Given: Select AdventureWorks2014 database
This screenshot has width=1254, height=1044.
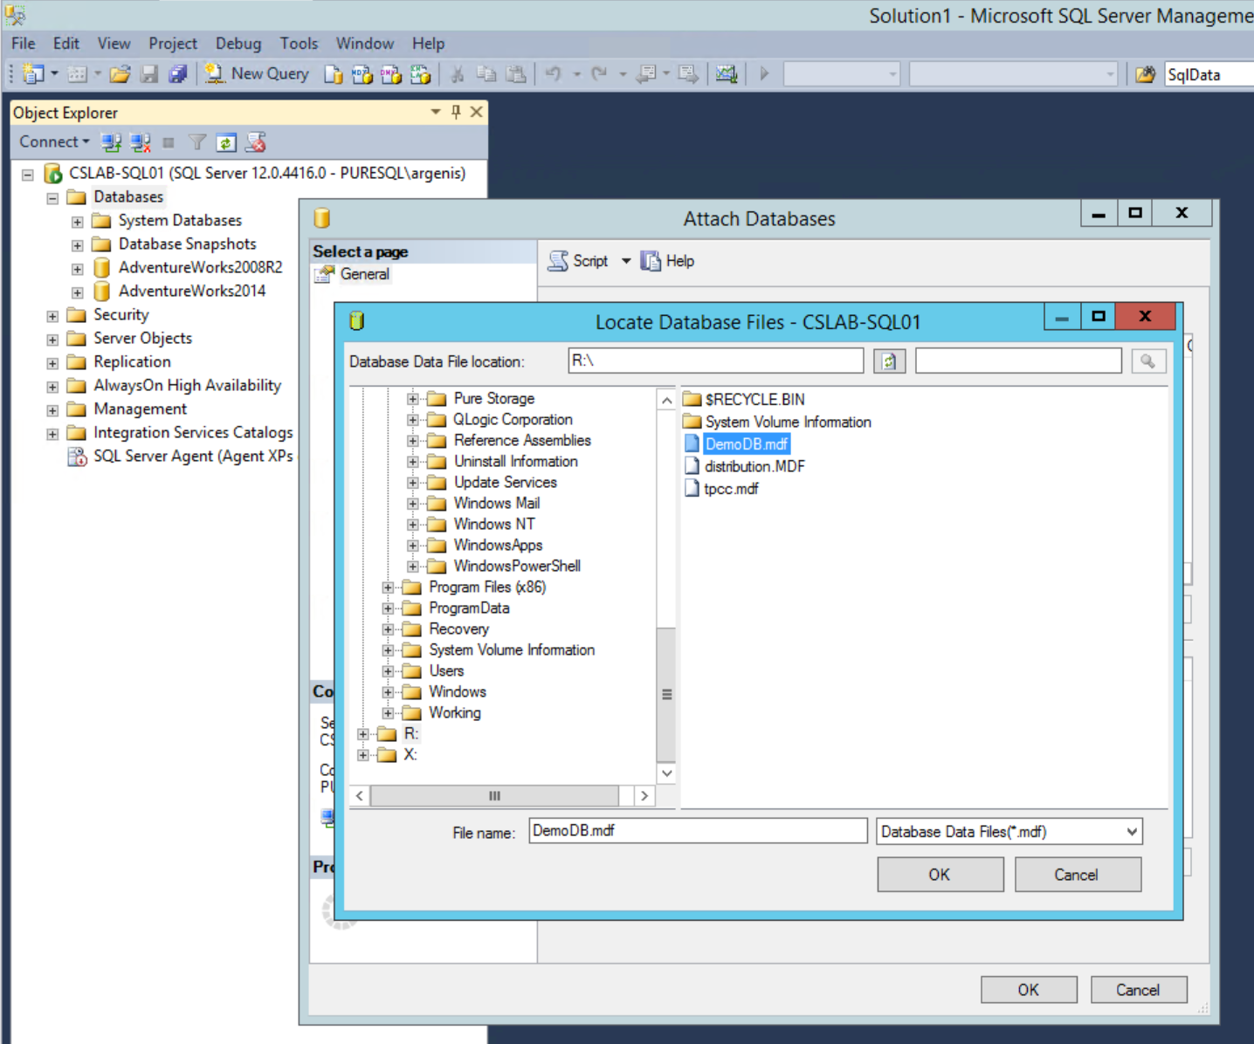Looking at the screenshot, I should [191, 291].
